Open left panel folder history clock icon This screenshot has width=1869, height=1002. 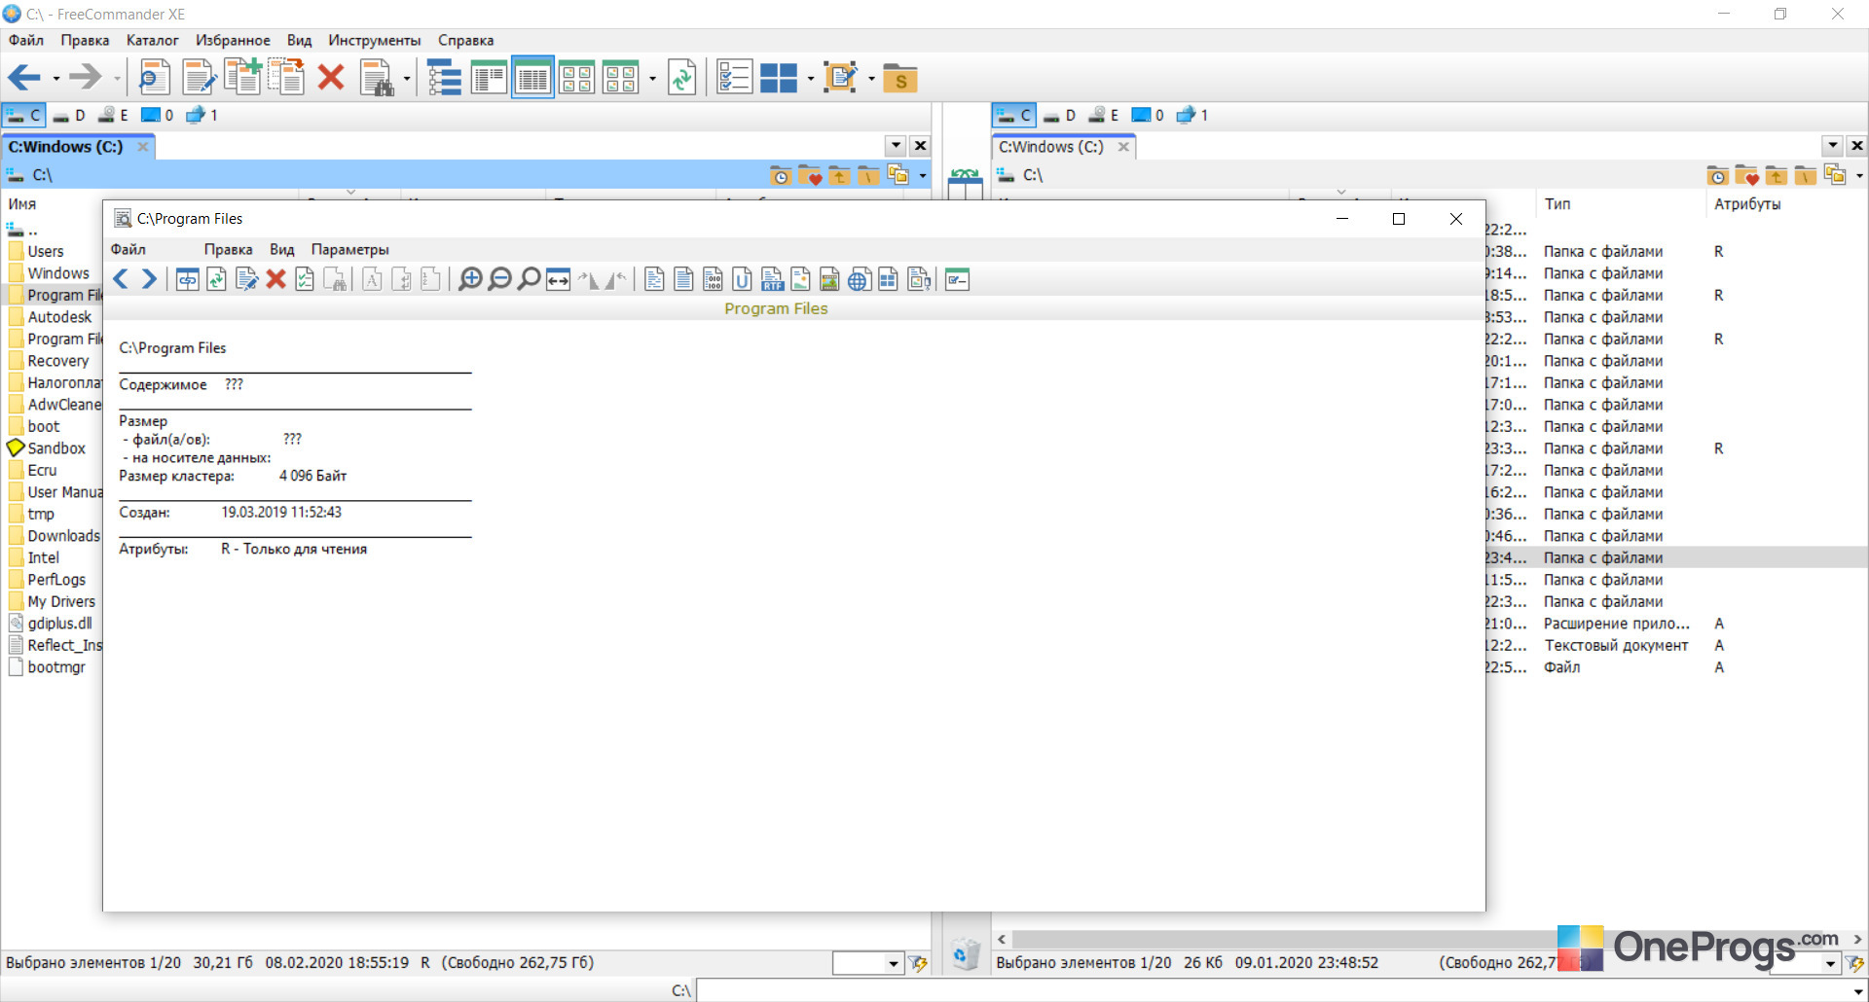pos(781,176)
